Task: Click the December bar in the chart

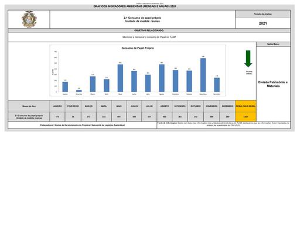Action: (x=217, y=85)
